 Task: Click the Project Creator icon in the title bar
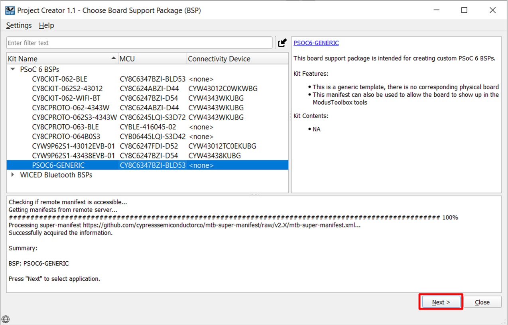pyautogui.click(x=10, y=10)
